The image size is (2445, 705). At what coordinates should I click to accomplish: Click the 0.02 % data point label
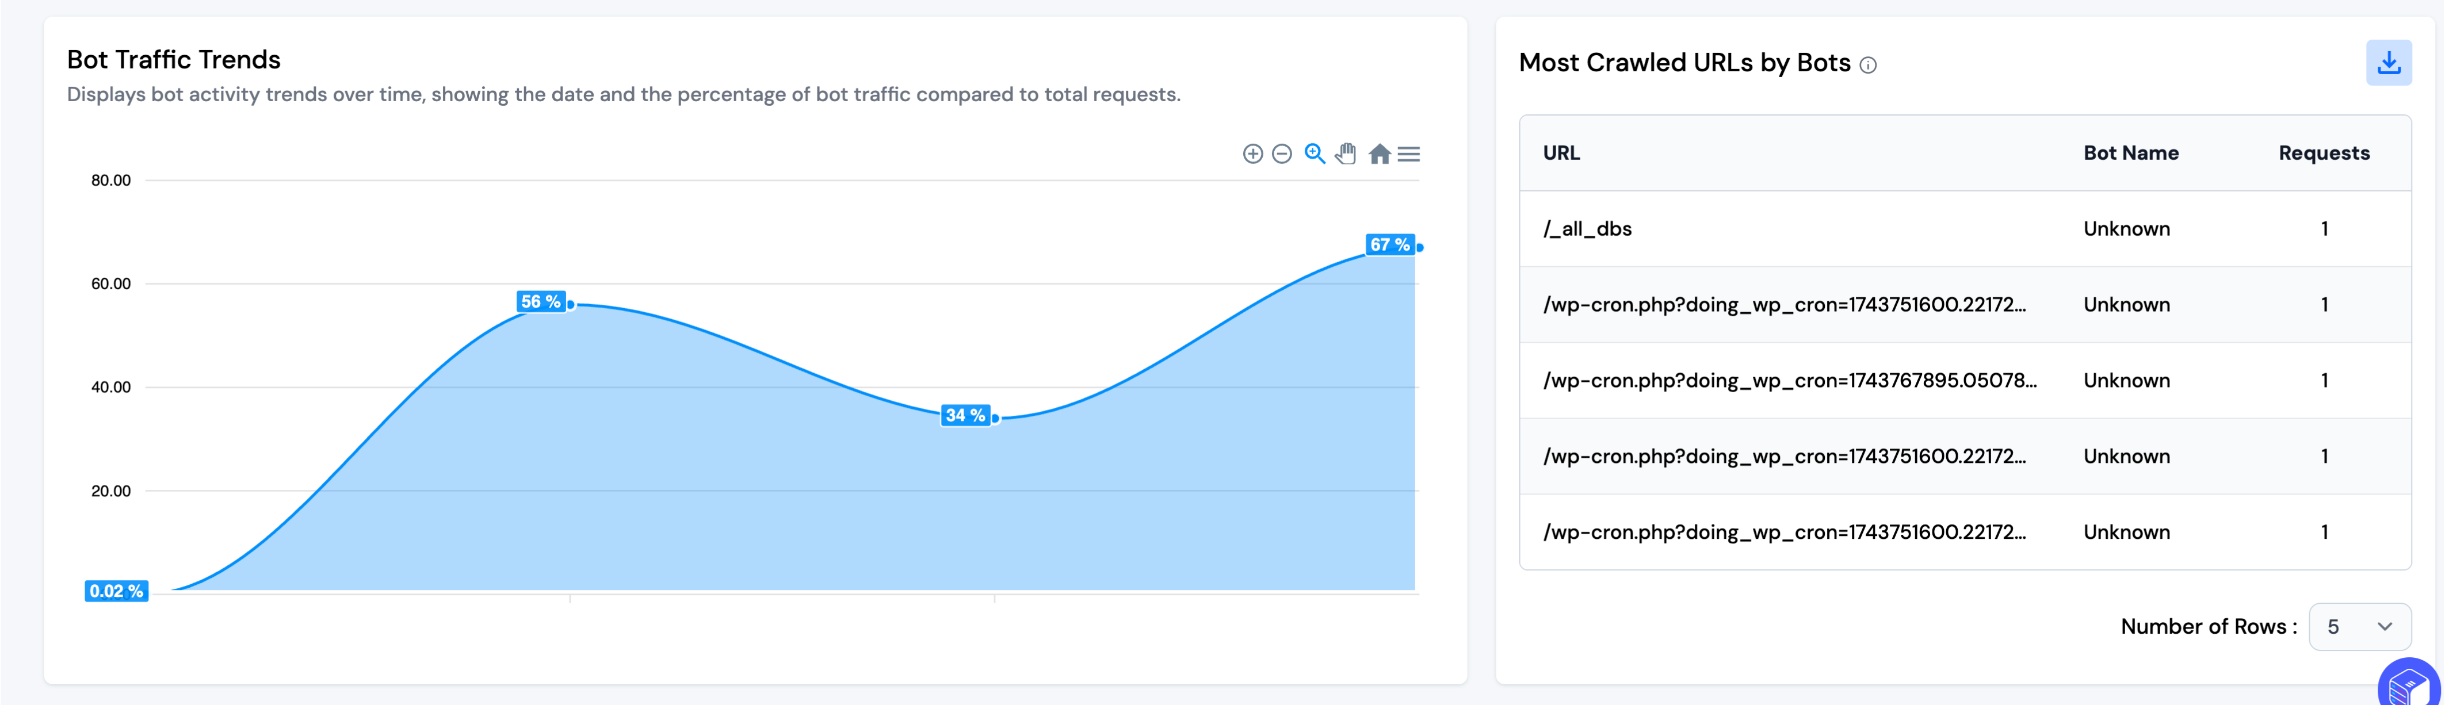click(x=116, y=591)
